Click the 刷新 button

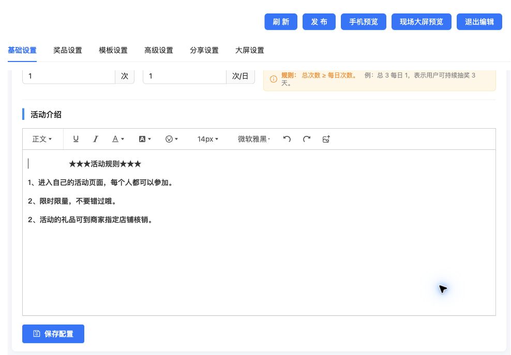[281, 22]
